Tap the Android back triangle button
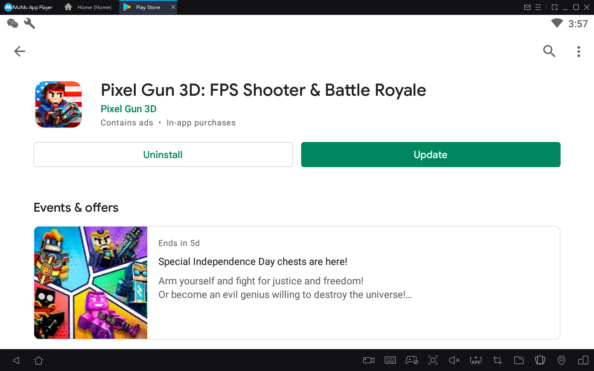594x371 pixels. pyautogui.click(x=16, y=361)
